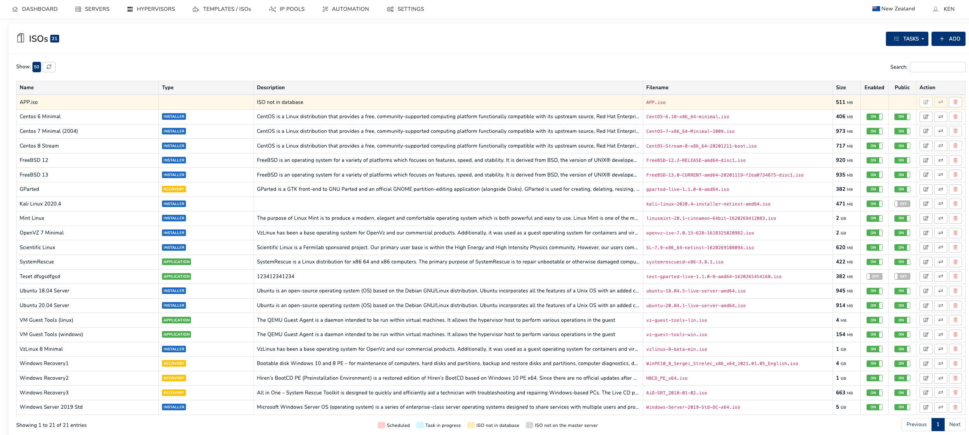This screenshot has height=435, width=969.
Task: Click the APPLICATION badge for SystemRescue
Action: [x=177, y=262]
